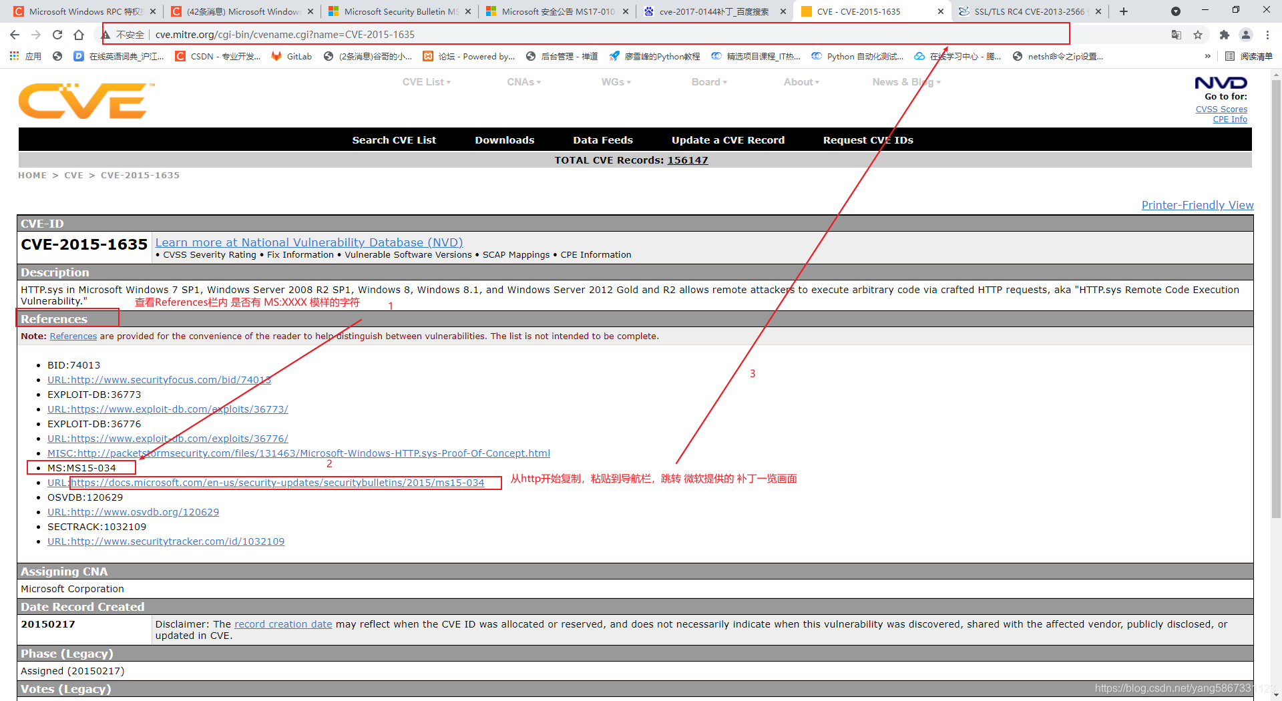Click the browser forward arrow
The height and width of the screenshot is (701, 1282).
pos(36,35)
